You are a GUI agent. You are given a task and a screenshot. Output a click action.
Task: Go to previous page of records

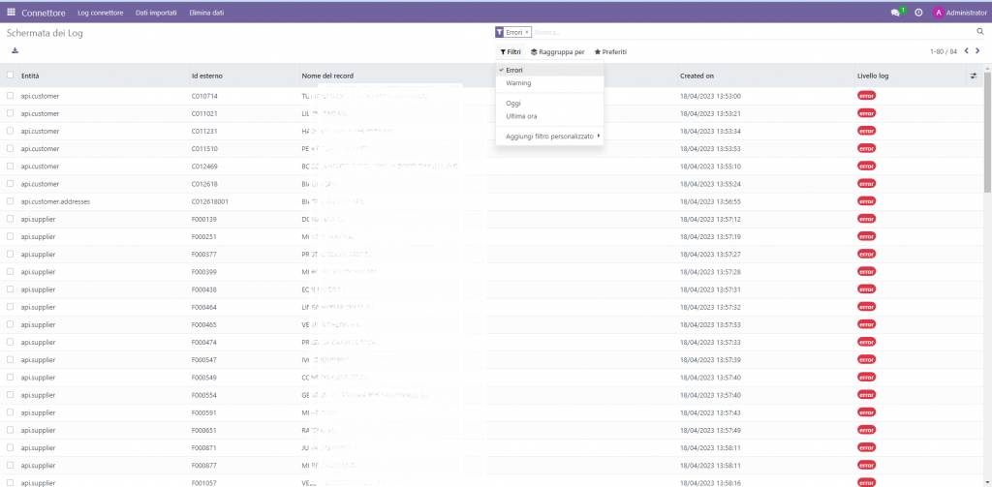969,51
